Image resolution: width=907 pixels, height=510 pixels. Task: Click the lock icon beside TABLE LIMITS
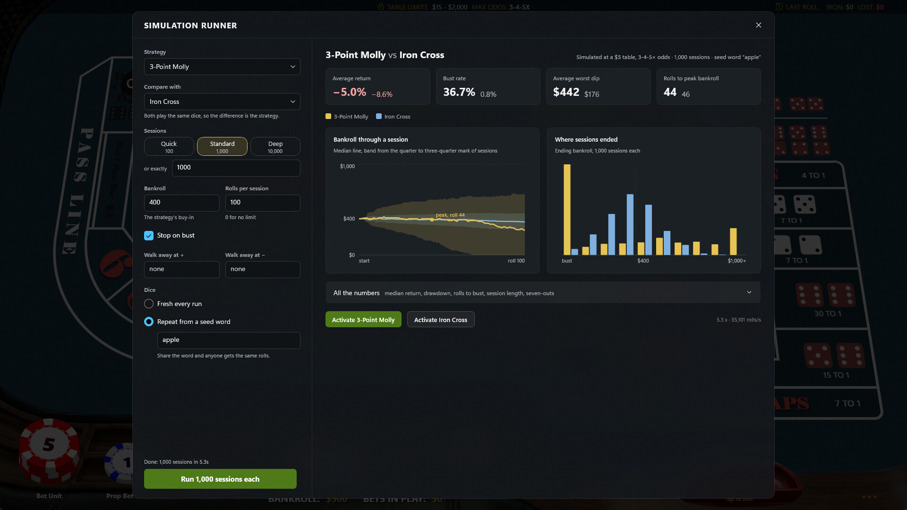pos(381,7)
